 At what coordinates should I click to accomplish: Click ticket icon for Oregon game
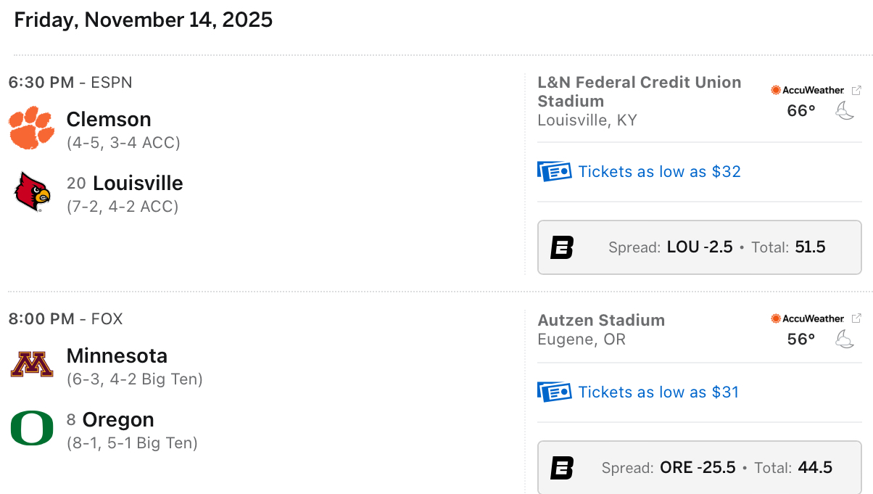[554, 392]
